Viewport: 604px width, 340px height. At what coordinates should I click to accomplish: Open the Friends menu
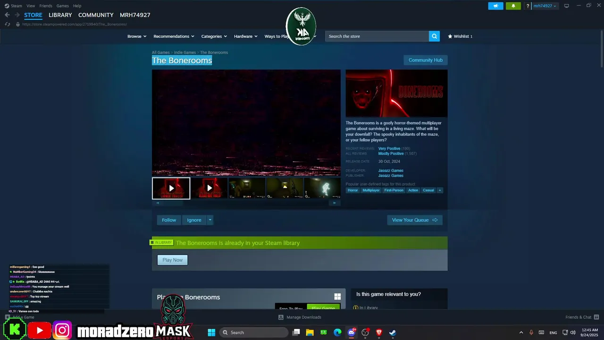coord(46,6)
